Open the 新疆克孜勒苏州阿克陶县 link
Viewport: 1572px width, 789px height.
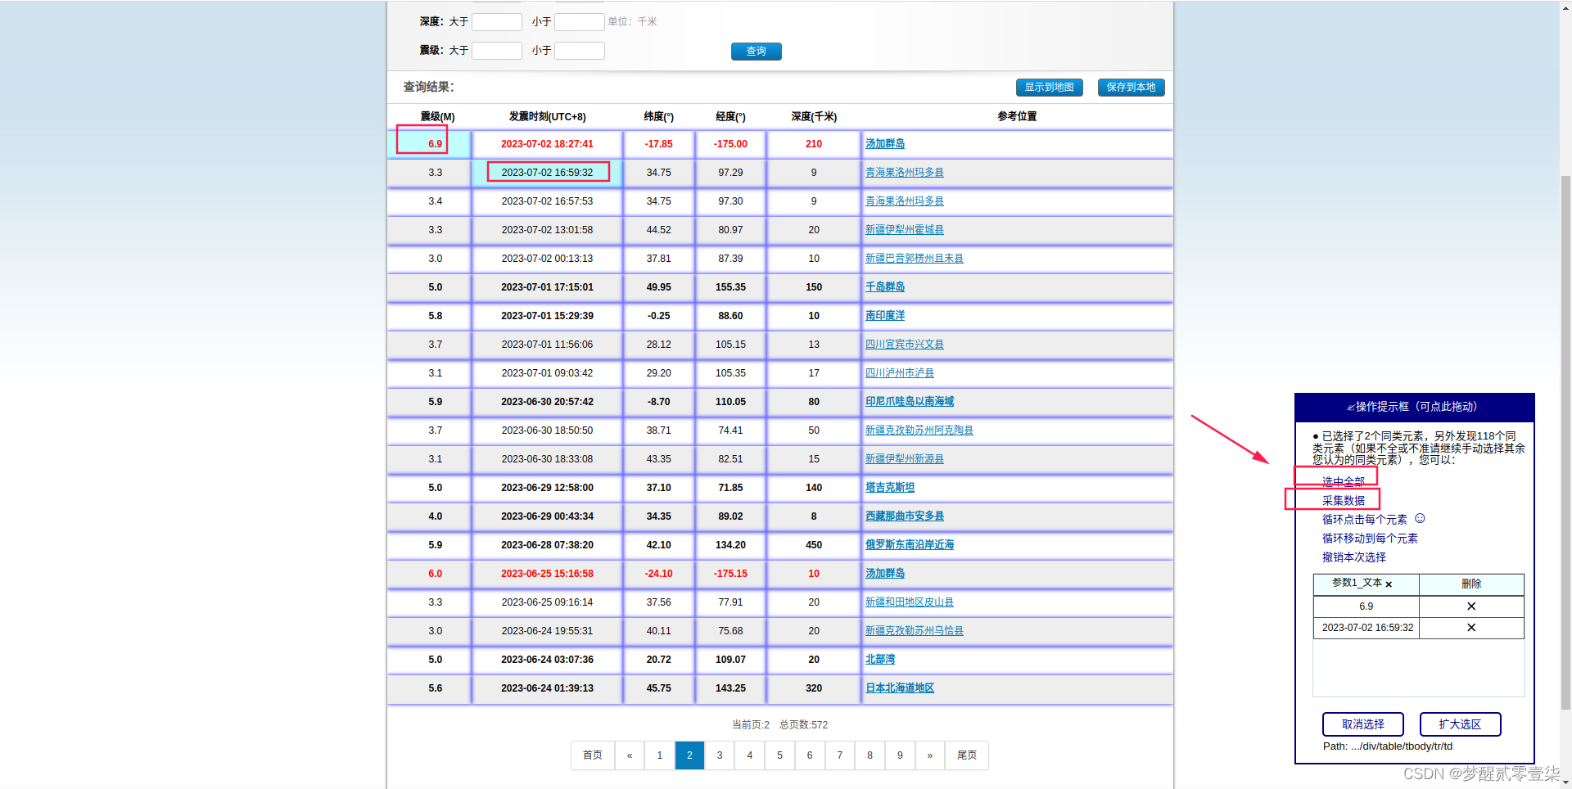click(x=919, y=431)
